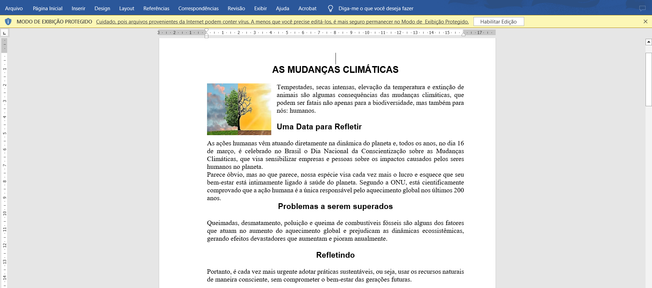Image resolution: width=652 pixels, height=288 pixels.
Task: Click the horizontal ruler at mark 8
Action: (335, 33)
